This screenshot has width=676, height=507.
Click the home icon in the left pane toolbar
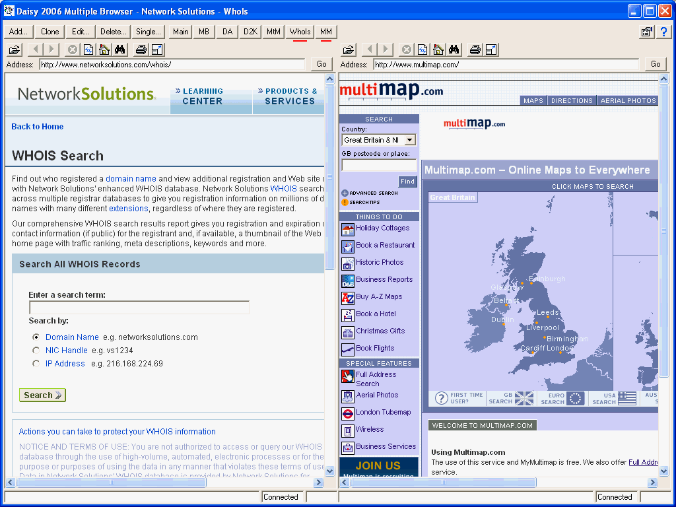(x=104, y=50)
